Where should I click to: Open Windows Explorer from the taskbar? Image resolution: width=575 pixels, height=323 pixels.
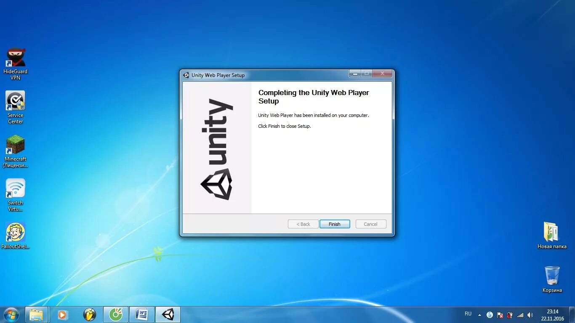click(x=36, y=315)
